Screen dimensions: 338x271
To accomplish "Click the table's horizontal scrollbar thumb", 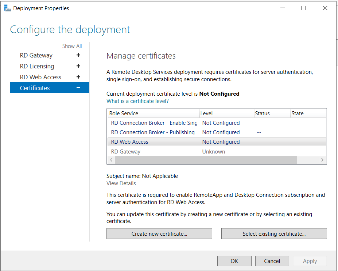I will click(x=206, y=160).
